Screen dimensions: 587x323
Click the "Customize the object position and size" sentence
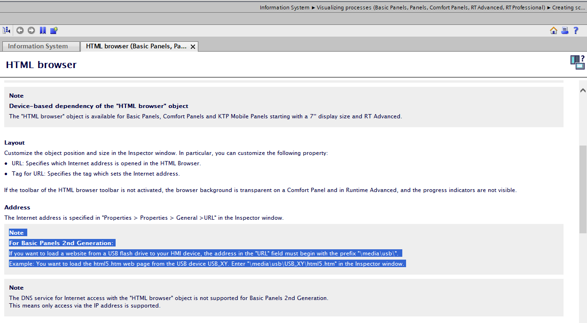pyautogui.click(x=166, y=153)
